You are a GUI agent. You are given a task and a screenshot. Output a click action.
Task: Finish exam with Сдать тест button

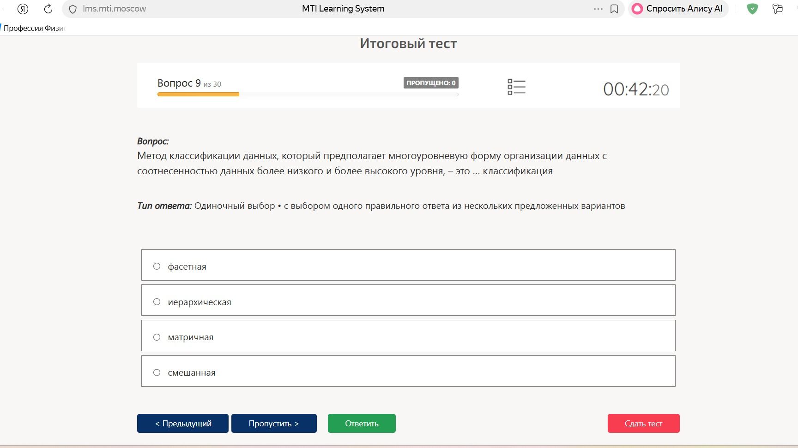coord(643,423)
